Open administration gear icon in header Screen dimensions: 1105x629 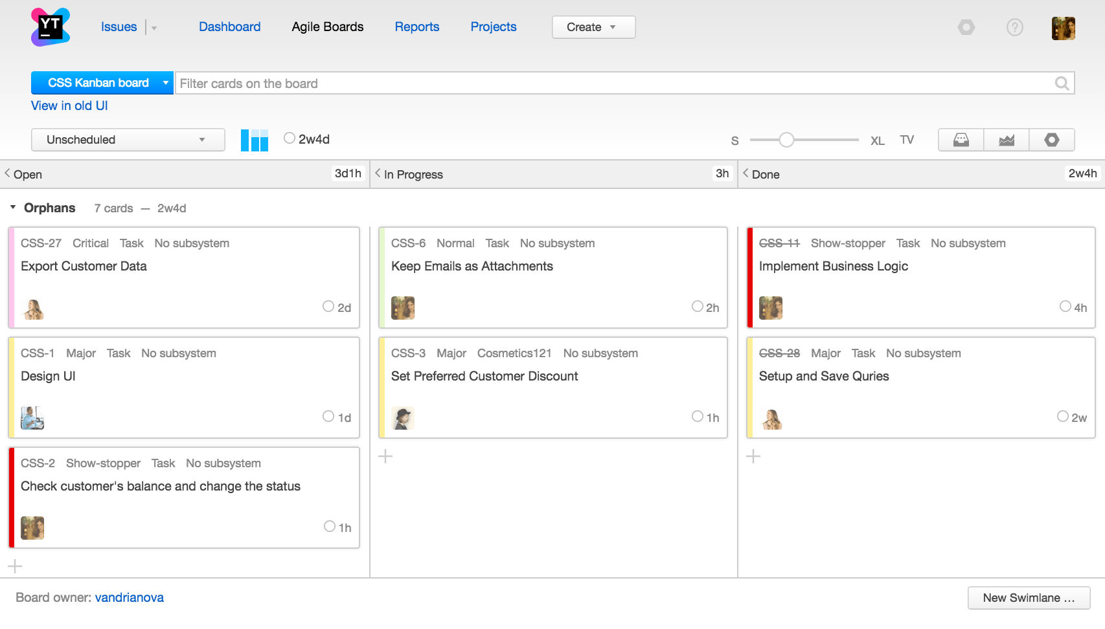966,27
